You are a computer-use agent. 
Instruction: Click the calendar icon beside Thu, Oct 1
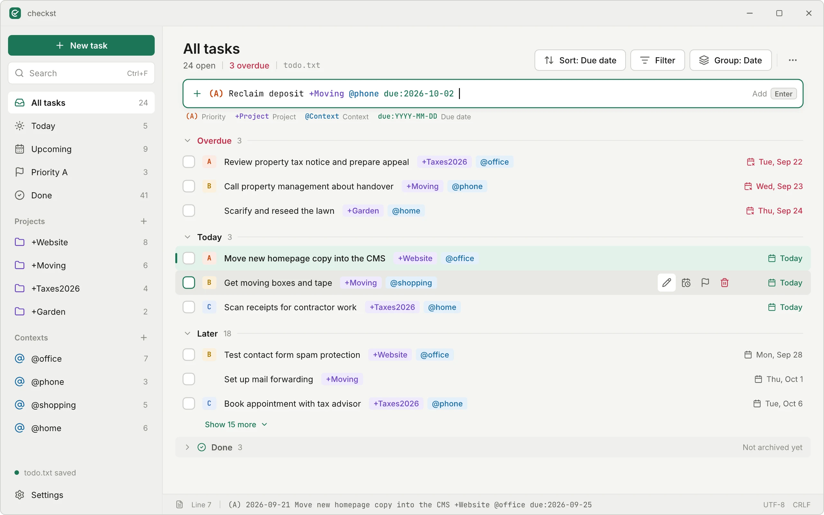tap(758, 379)
